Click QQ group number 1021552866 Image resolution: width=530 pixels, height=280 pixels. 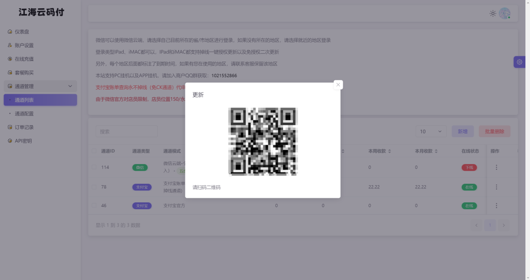pyautogui.click(x=224, y=76)
